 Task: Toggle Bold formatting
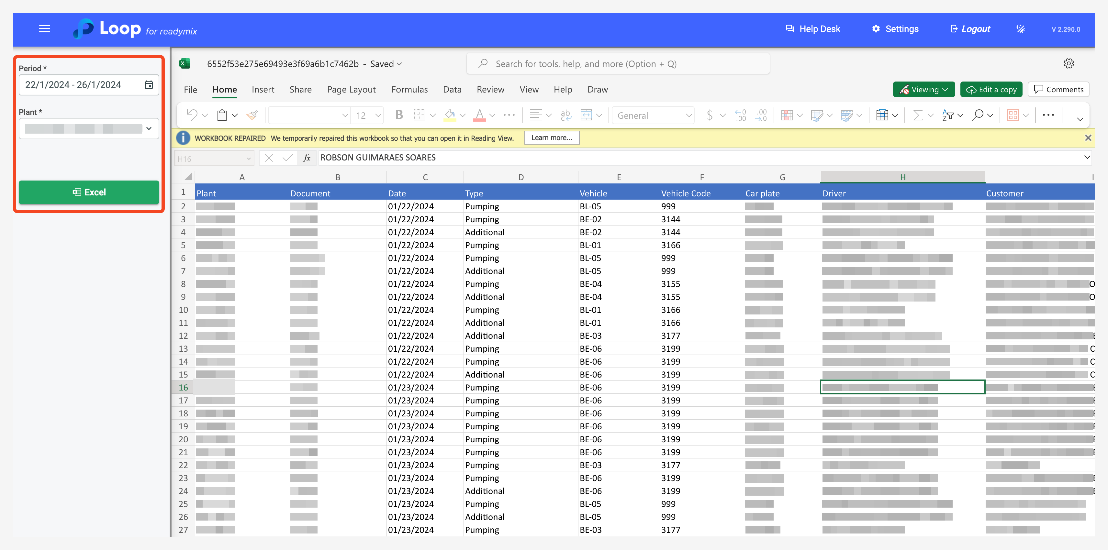(x=399, y=115)
